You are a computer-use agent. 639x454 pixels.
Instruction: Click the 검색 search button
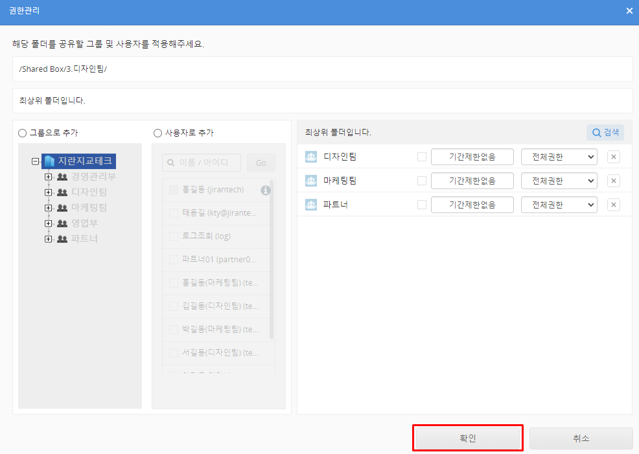click(x=605, y=132)
